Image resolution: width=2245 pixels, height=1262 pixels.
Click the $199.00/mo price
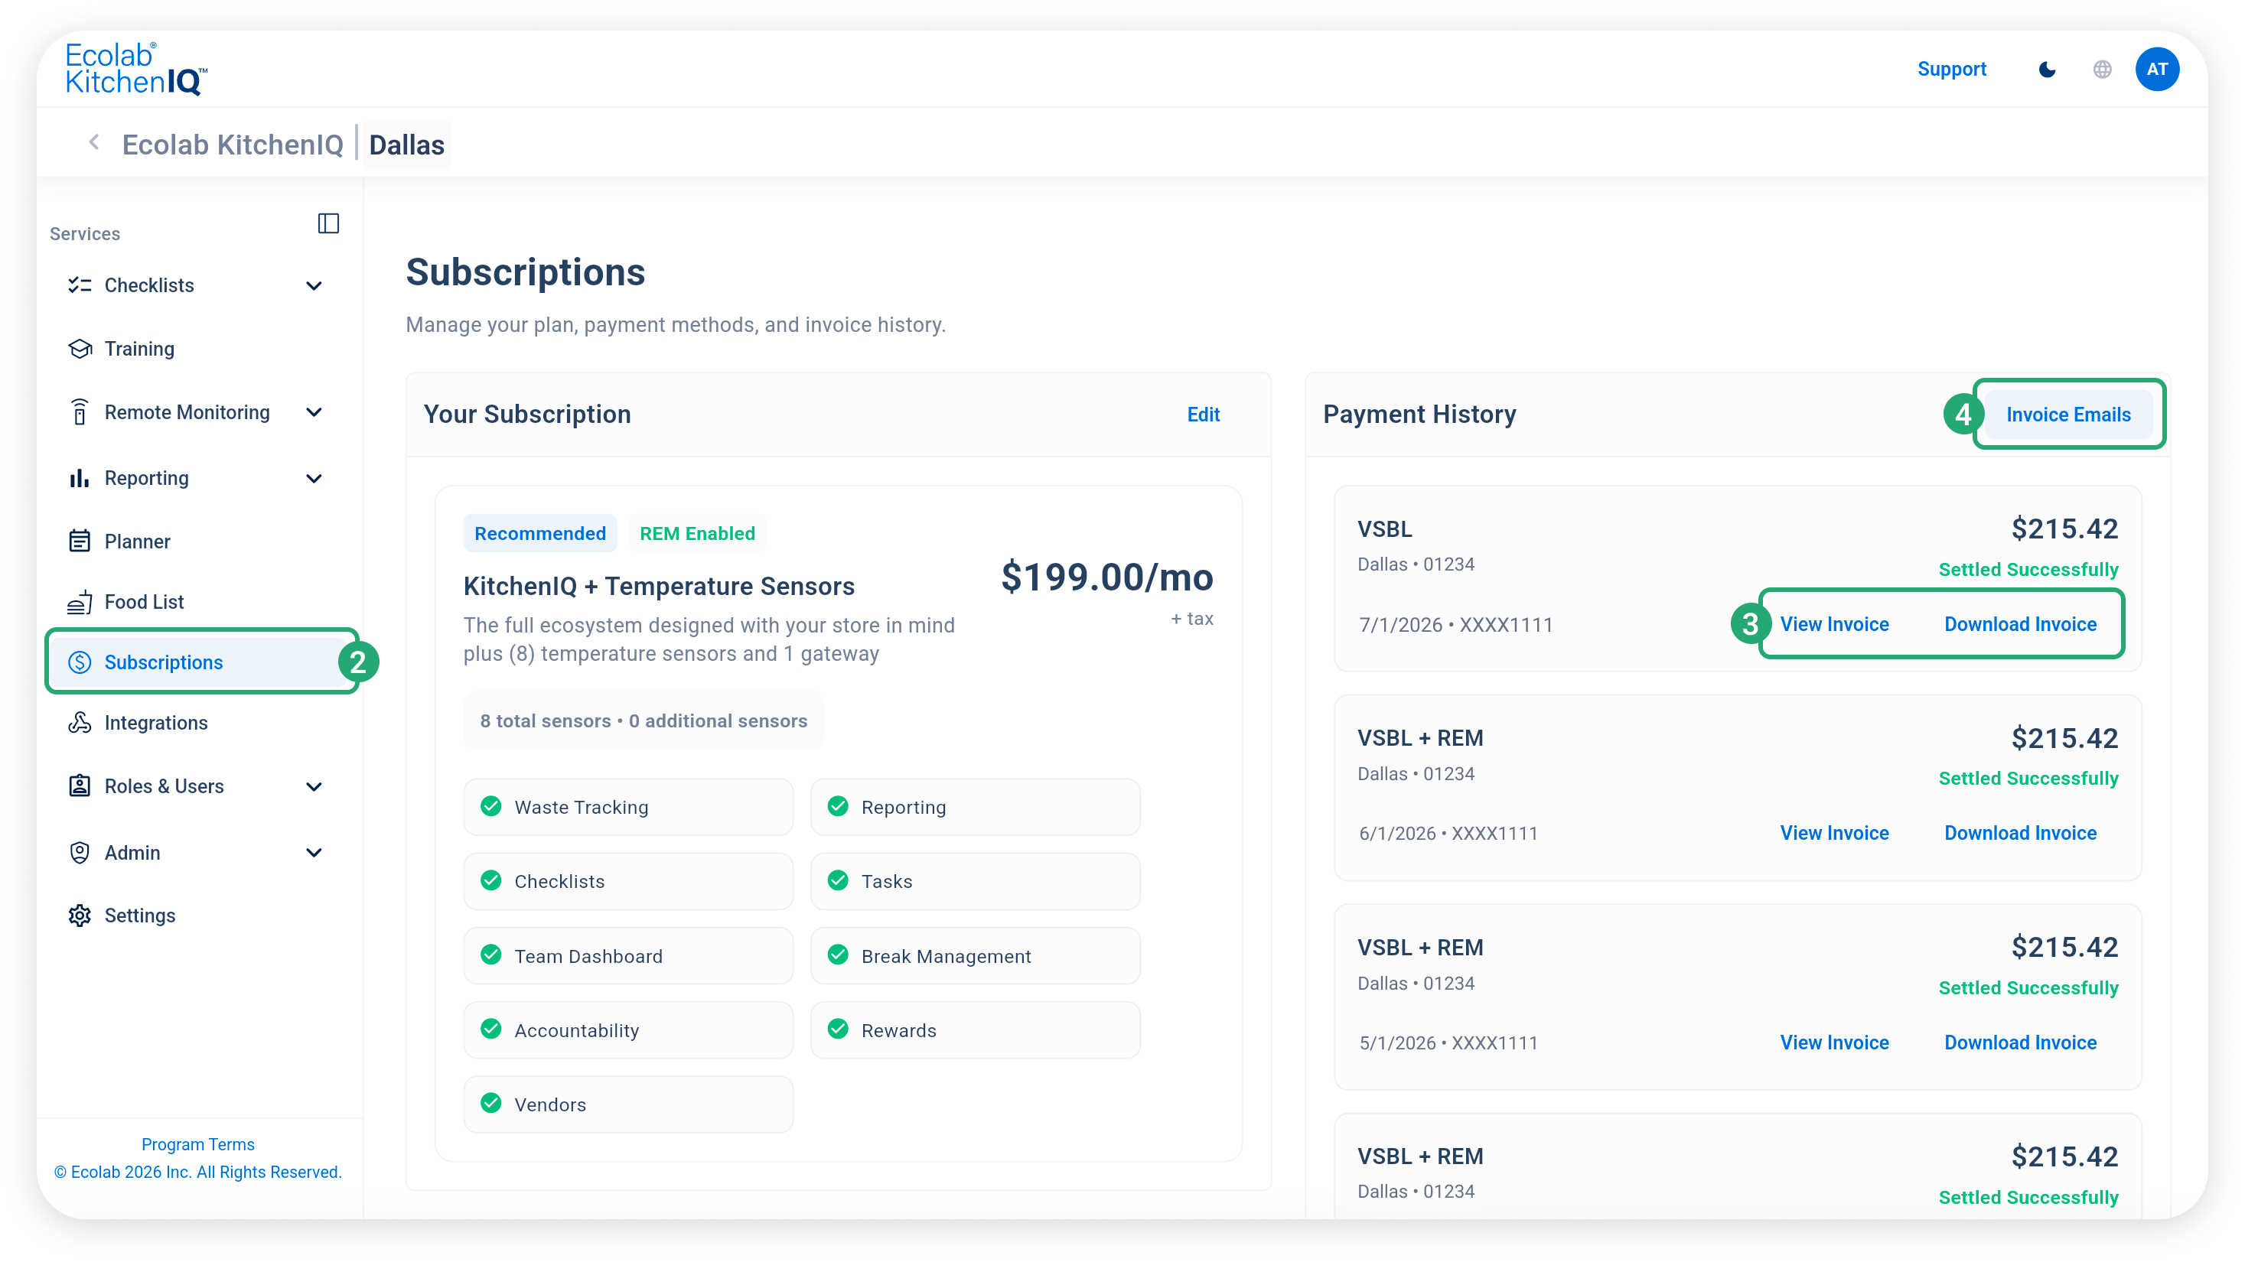click(x=1106, y=577)
